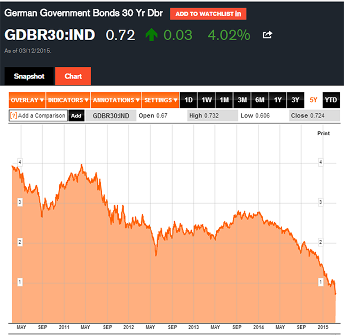Set the chart range to 1M
Screen dimensions: 344x335
(x=224, y=100)
